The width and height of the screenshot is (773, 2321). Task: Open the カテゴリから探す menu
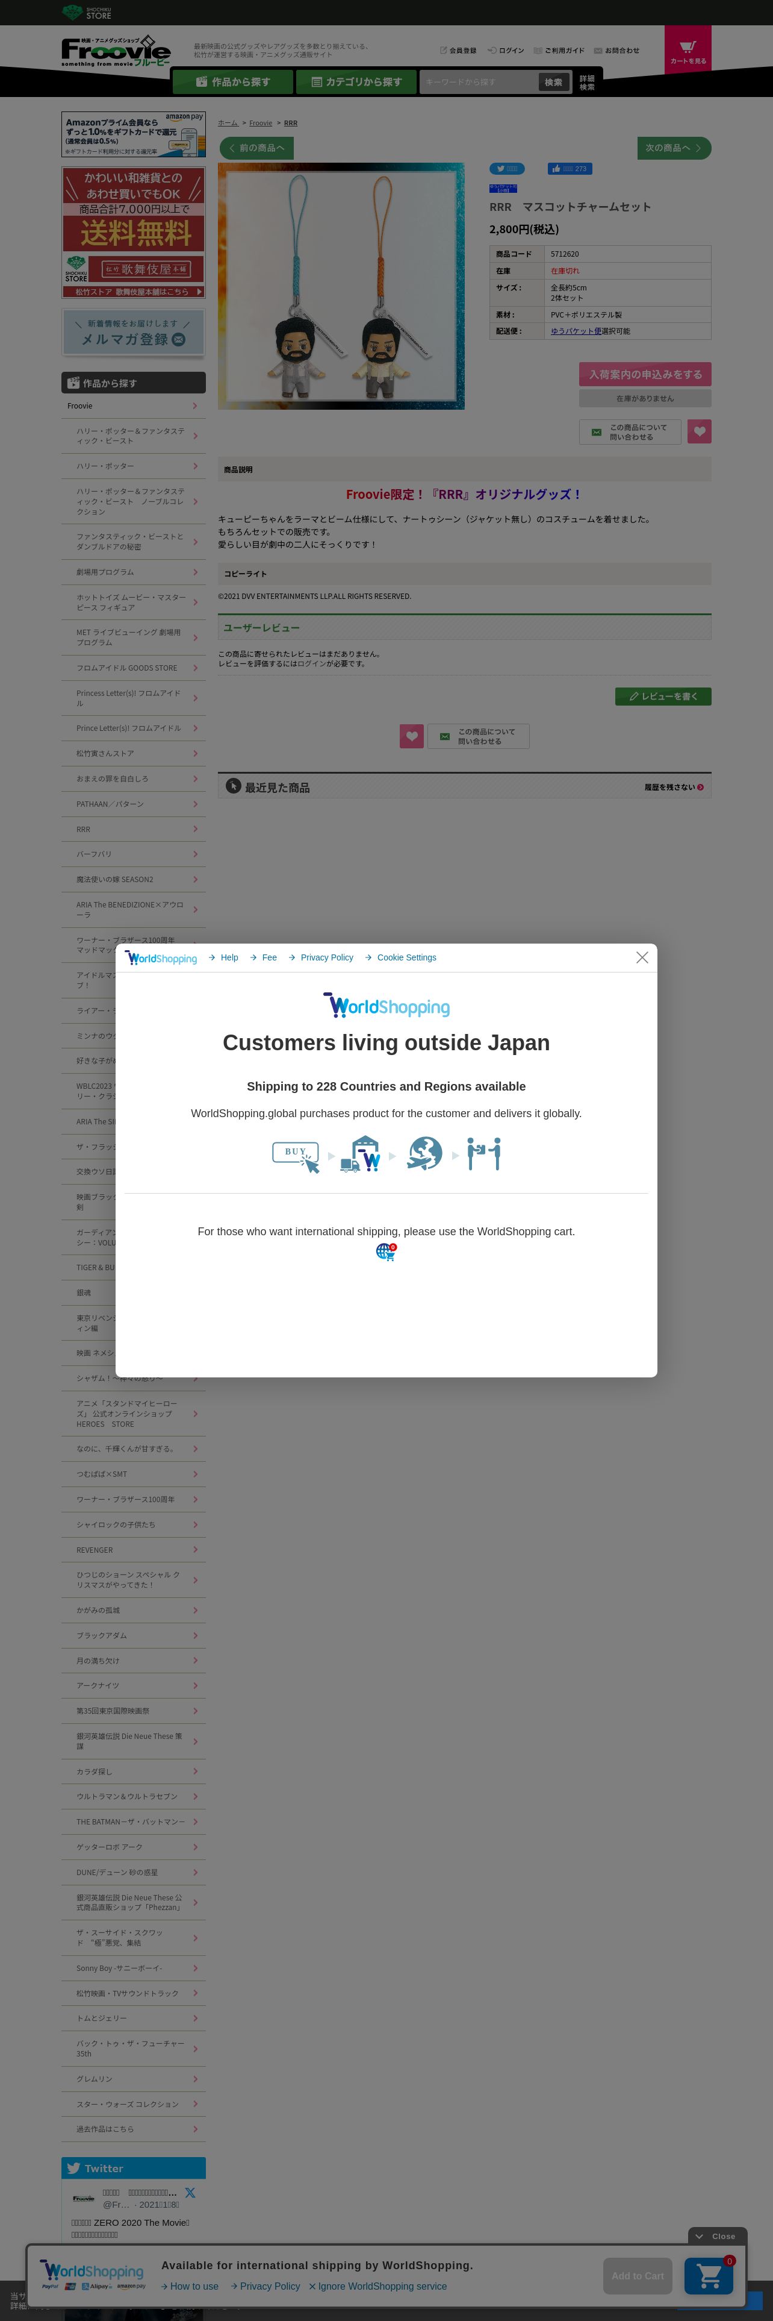[356, 82]
